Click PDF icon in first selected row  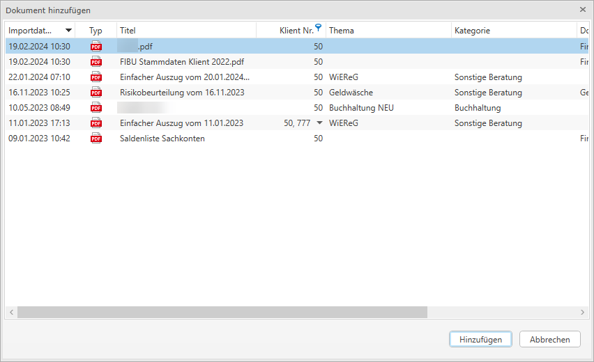point(96,47)
